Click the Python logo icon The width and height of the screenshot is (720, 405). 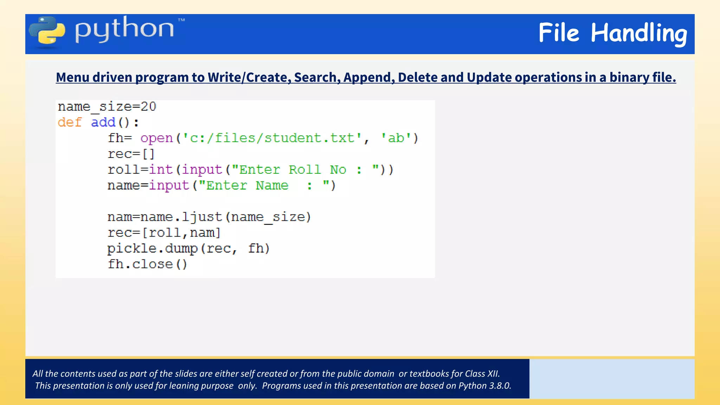click(x=47, y=31)
